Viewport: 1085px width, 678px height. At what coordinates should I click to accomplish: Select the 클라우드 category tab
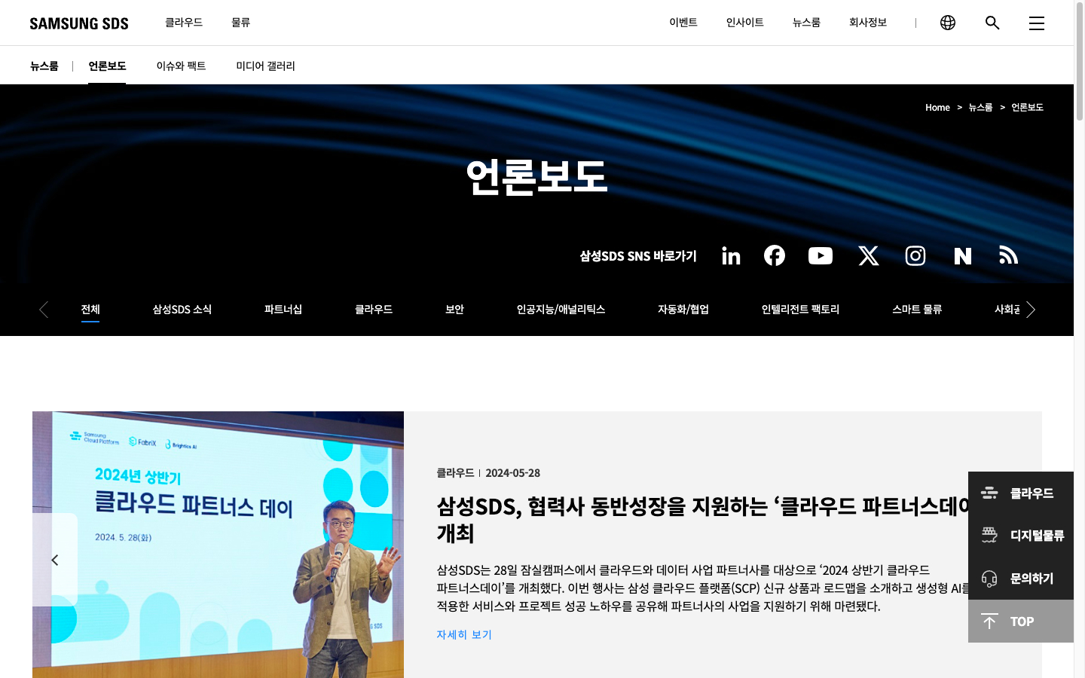click(374, 310)
